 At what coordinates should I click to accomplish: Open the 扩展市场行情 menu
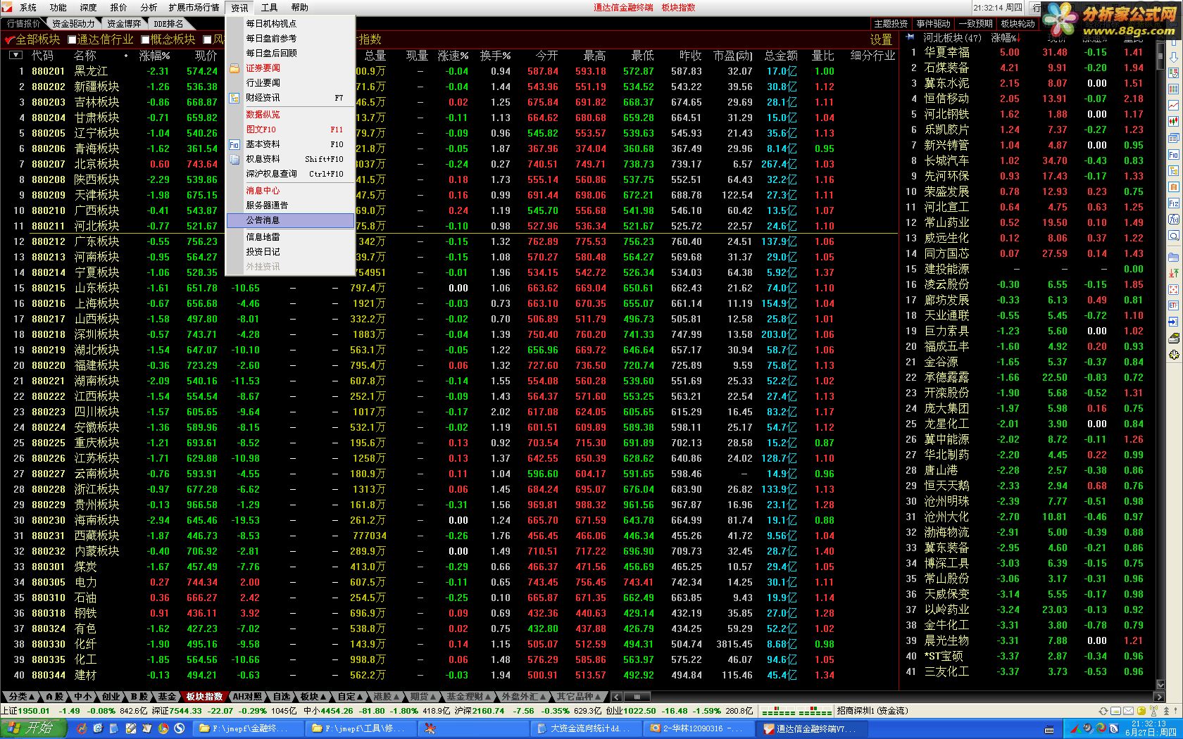coord(194,7)
